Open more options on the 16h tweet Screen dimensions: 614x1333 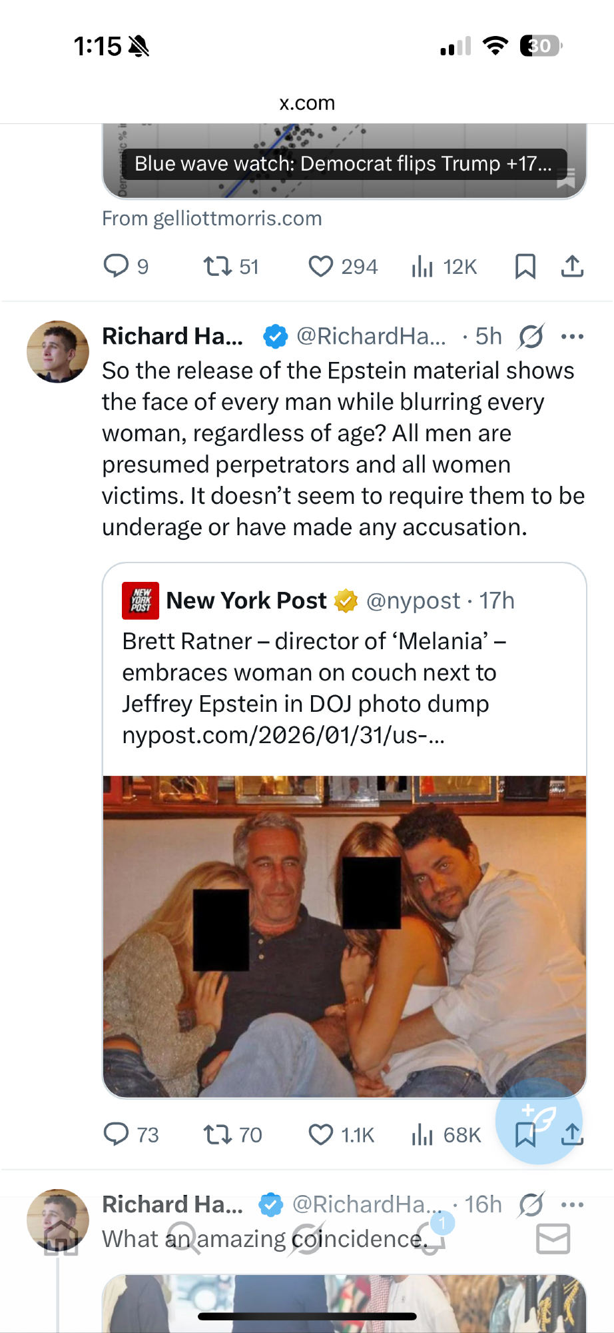[x=572, y=1204]
